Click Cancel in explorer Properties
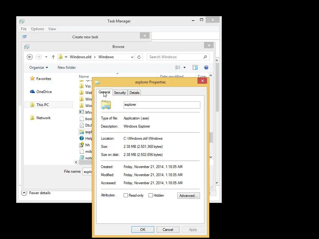319x239 pixels. coord(168,229)
